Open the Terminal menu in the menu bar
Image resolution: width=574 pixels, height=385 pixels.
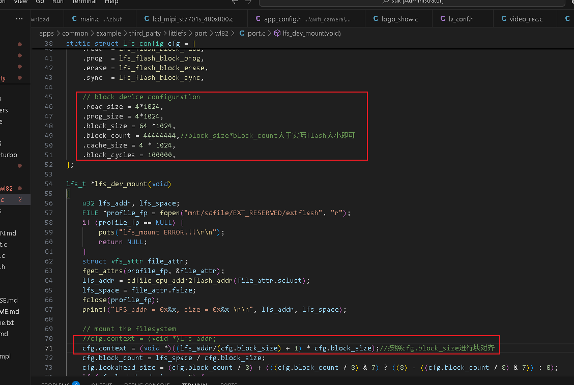(x=84, y=2)
